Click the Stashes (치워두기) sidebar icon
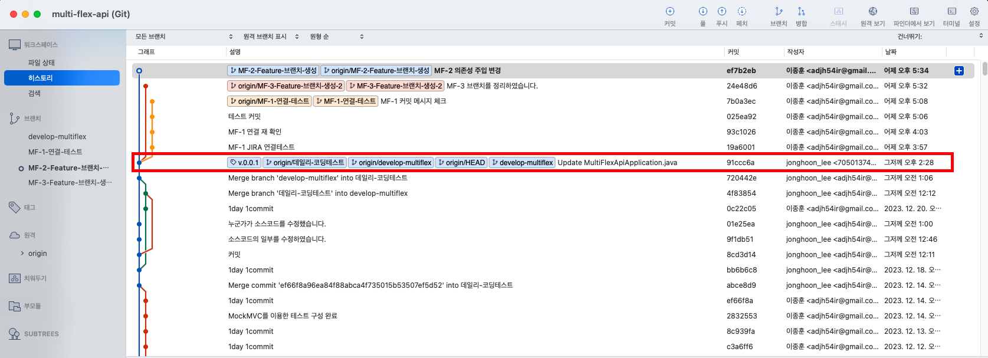The width and height of the screenshot is (988, 358). 15,278
